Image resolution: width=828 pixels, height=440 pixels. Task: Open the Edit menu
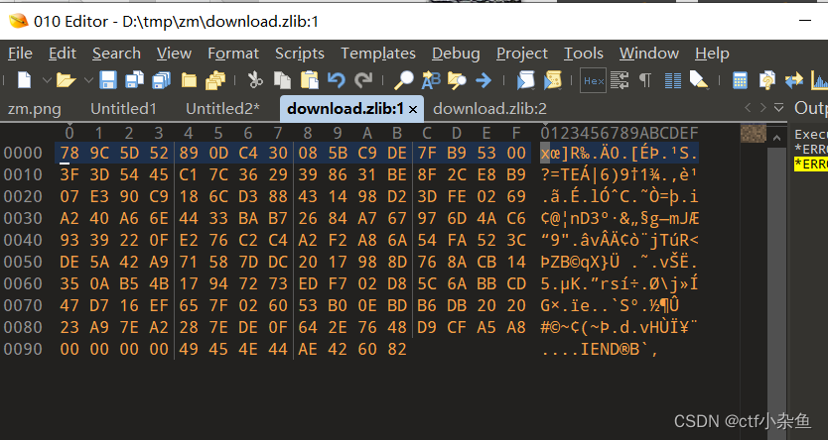pos(63,54)
